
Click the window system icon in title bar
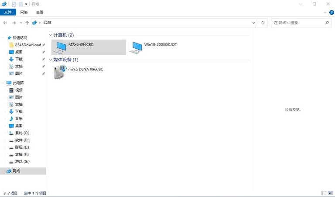click(4, 4)
